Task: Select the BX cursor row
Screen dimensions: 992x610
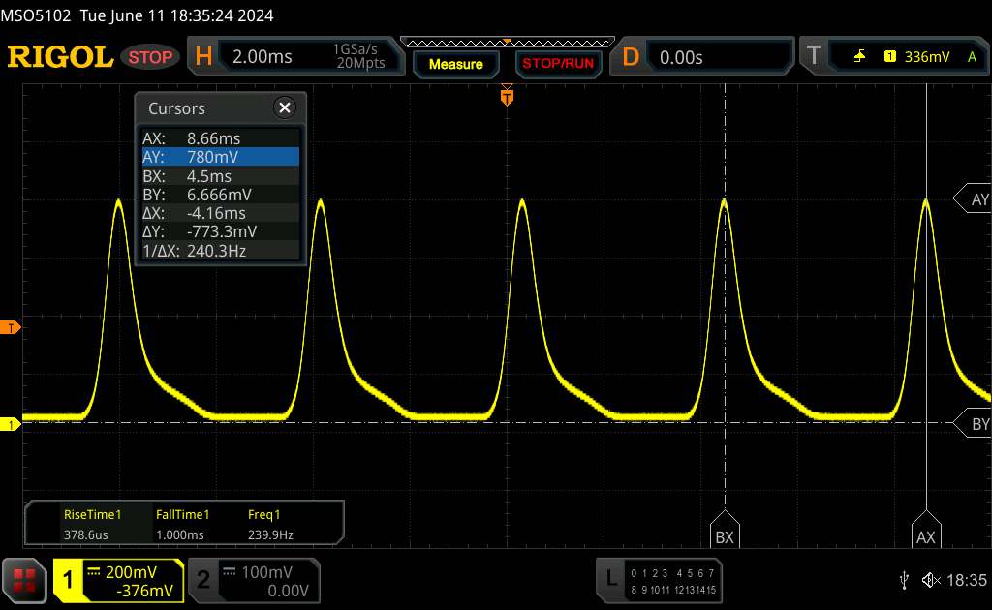Action: (219, 176)
